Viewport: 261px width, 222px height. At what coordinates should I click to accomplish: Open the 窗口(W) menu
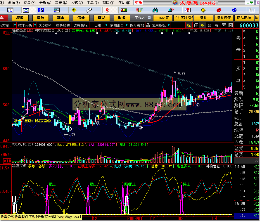[x=108, y=3]
